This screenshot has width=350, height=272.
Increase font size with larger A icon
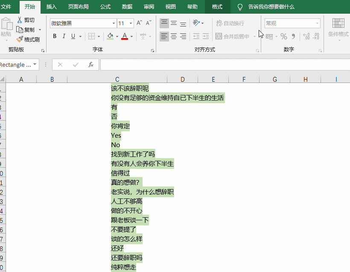139,23
